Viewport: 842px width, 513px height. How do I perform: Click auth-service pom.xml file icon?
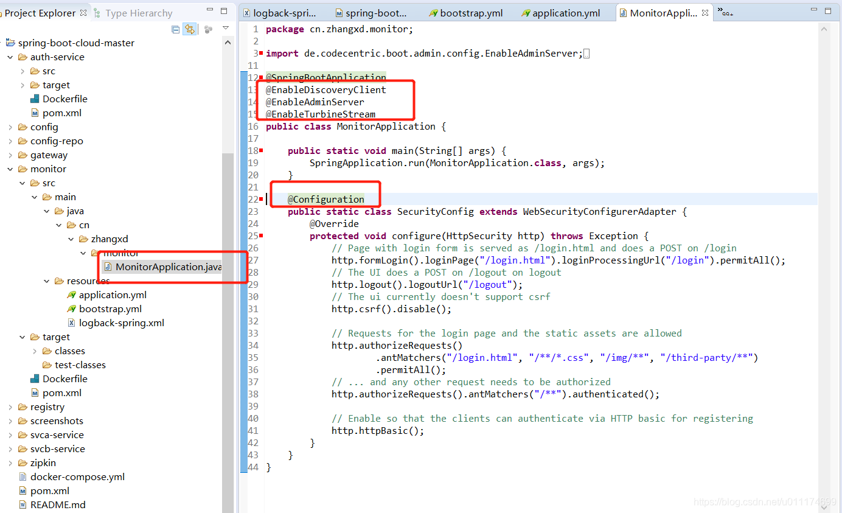(x=35, y=113)
